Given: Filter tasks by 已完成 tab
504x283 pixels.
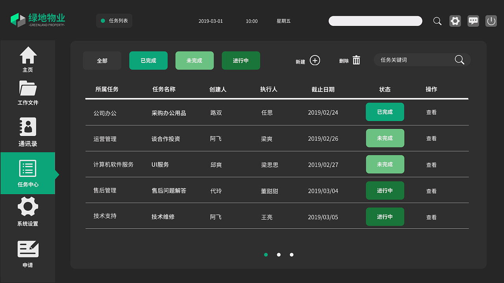Looking at the screenshot, I should [x=148, y=61].
